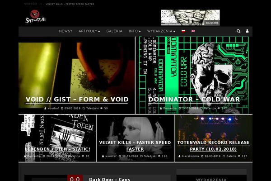
Task: Click author Dementia under Lebenden Toten
Action: (x=34, y=156)
